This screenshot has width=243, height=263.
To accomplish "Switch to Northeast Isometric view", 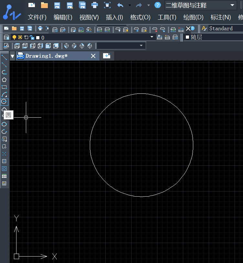I will point(82,46).
